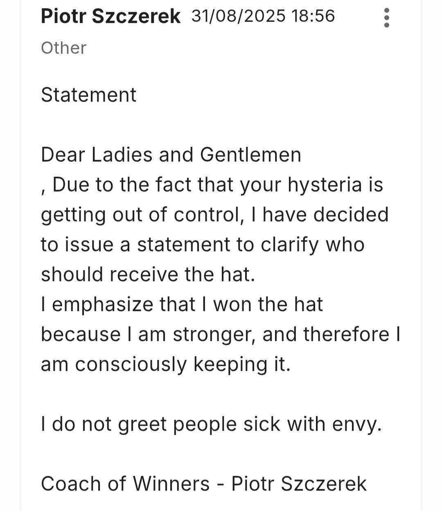Click the line 'getting out of control, I have decided'

(214, 215)
